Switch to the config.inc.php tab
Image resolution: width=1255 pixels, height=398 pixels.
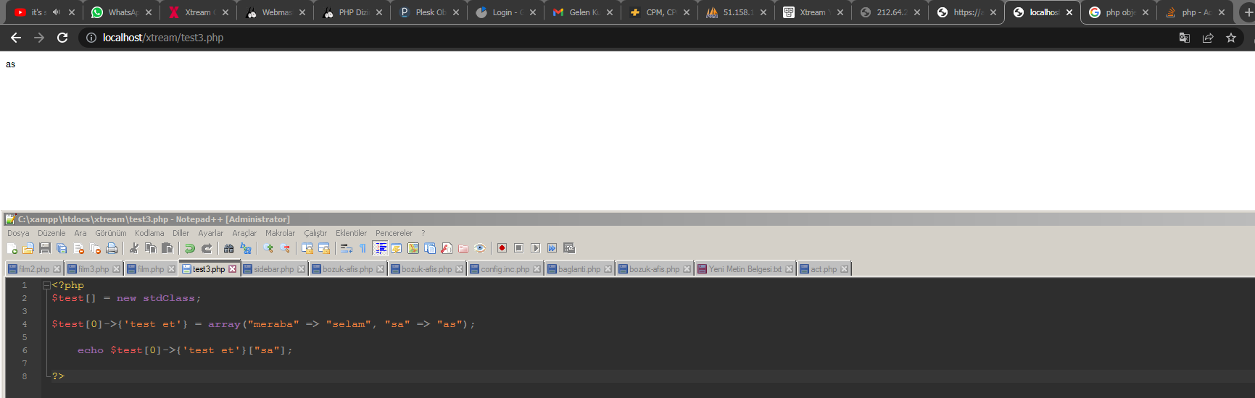coord(505,269)
